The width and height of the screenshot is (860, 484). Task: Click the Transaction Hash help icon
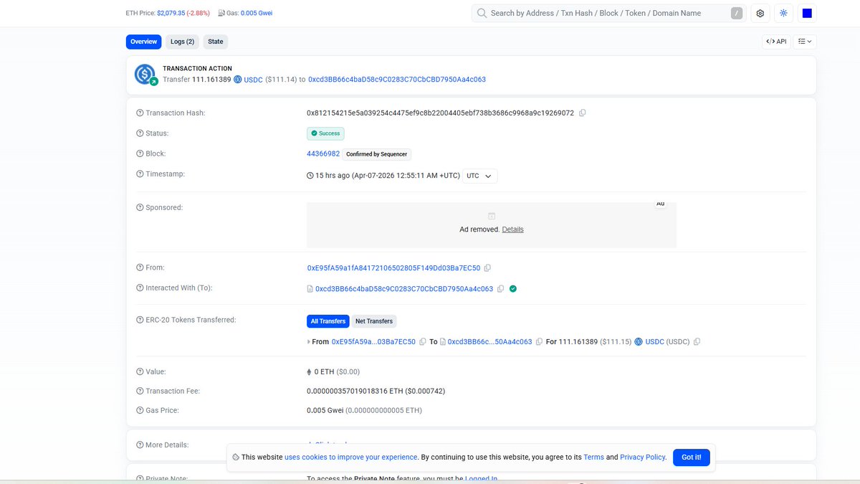tap(140, 113)
